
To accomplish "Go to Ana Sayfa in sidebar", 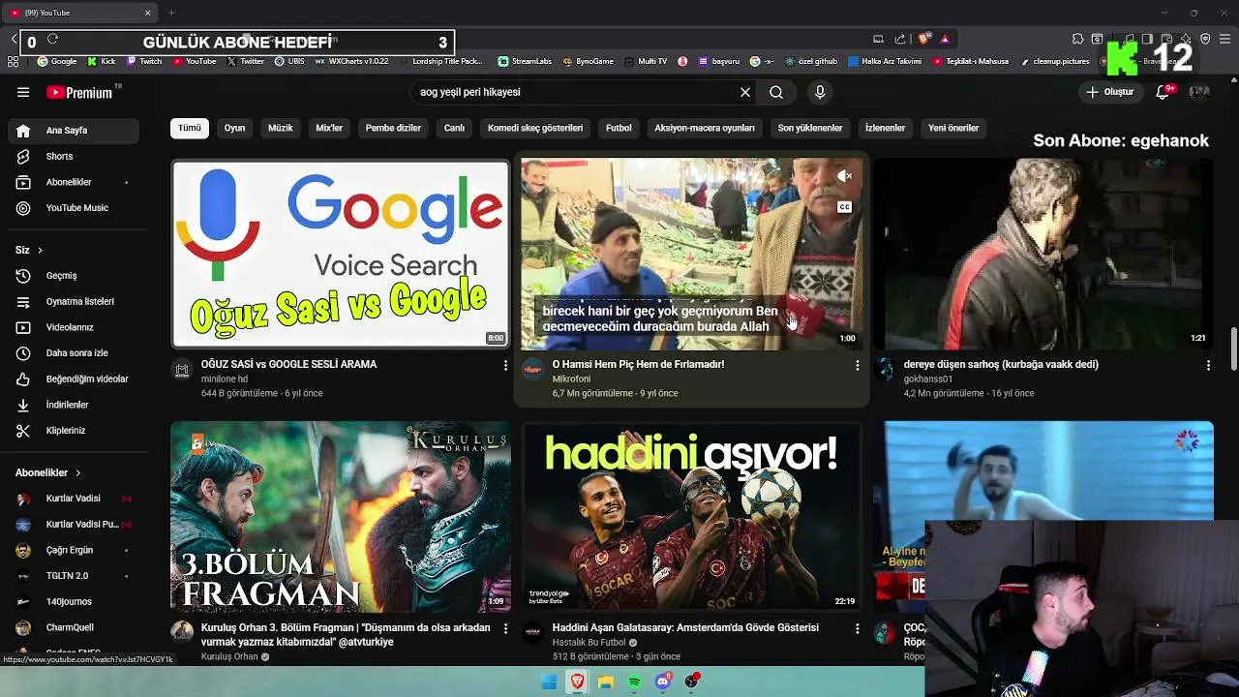I will pyautogui.click(x=73, y=130).
